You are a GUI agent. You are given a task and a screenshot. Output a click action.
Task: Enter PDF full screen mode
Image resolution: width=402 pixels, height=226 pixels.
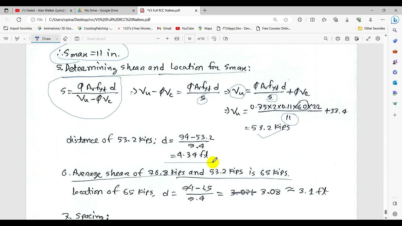(x=368, y=39)
